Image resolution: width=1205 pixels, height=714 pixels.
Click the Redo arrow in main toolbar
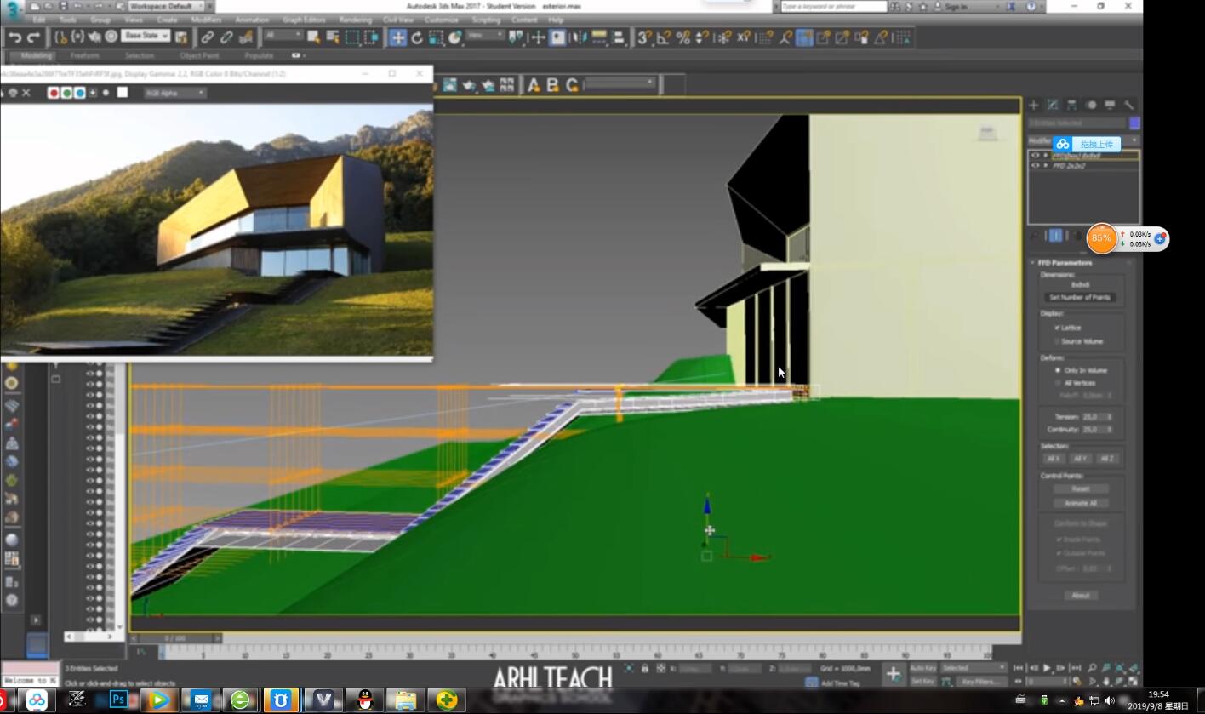(33, 37)
